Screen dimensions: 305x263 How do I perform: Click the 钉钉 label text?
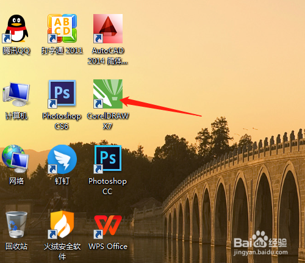click(62, 181)
